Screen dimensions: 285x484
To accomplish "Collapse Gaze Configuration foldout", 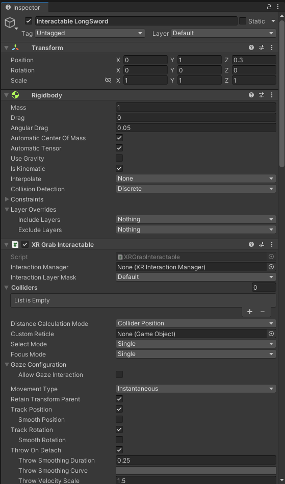I will (x=7, y=365).
